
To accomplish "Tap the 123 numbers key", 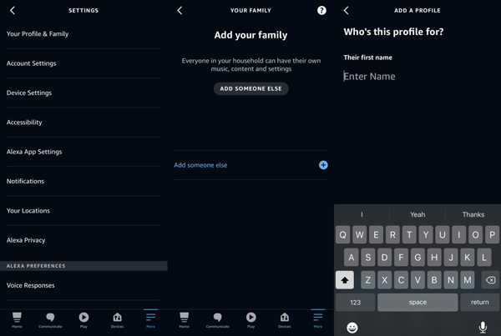I will click(356, 302).
